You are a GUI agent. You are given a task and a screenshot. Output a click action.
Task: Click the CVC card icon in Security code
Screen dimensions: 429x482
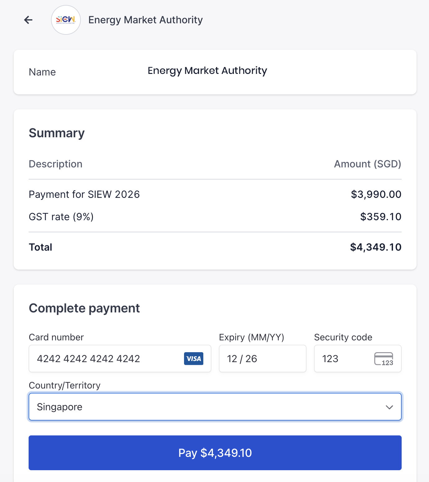coord(384,359)
